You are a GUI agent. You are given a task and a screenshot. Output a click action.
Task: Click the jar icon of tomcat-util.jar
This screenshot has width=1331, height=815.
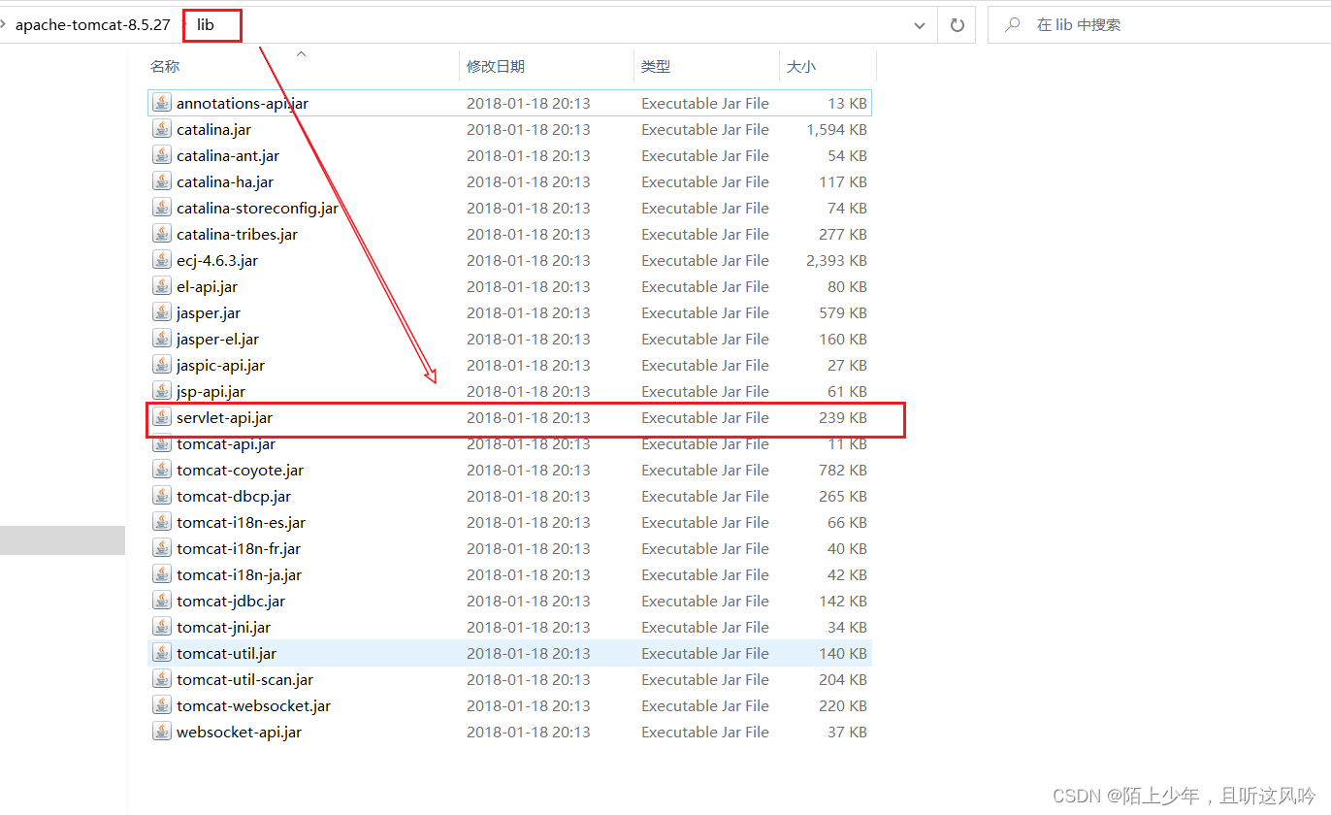[162, 653]
